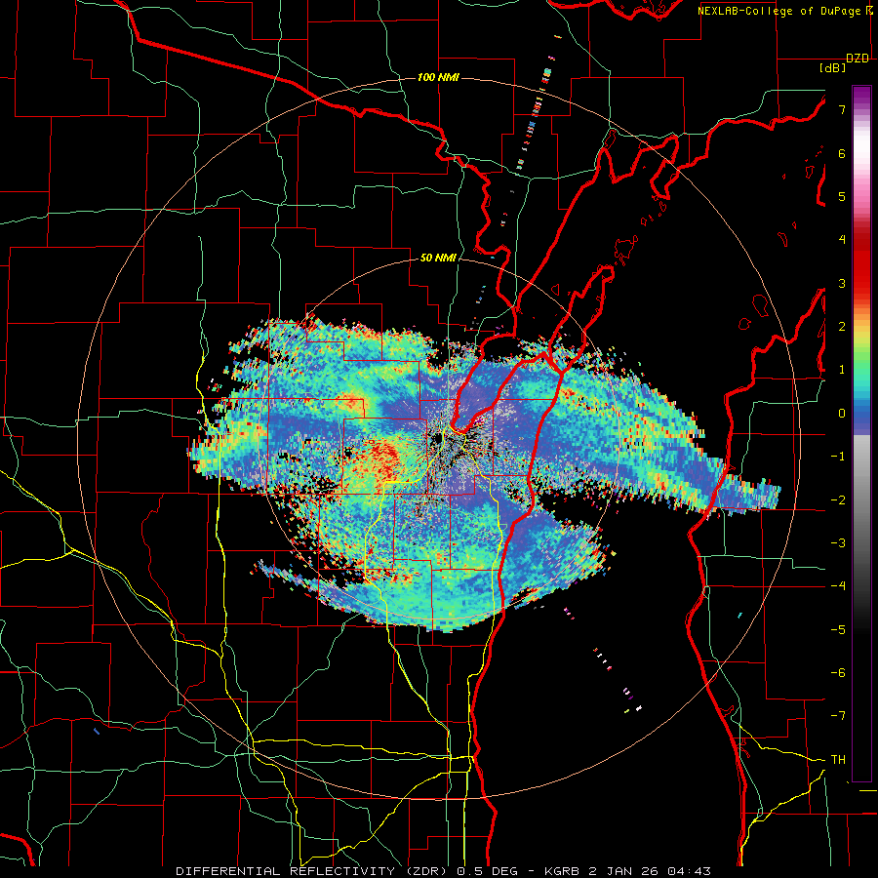Screen dimensions: 878x878
Task: Click the color scale value -5
Action: click(838, 630)
